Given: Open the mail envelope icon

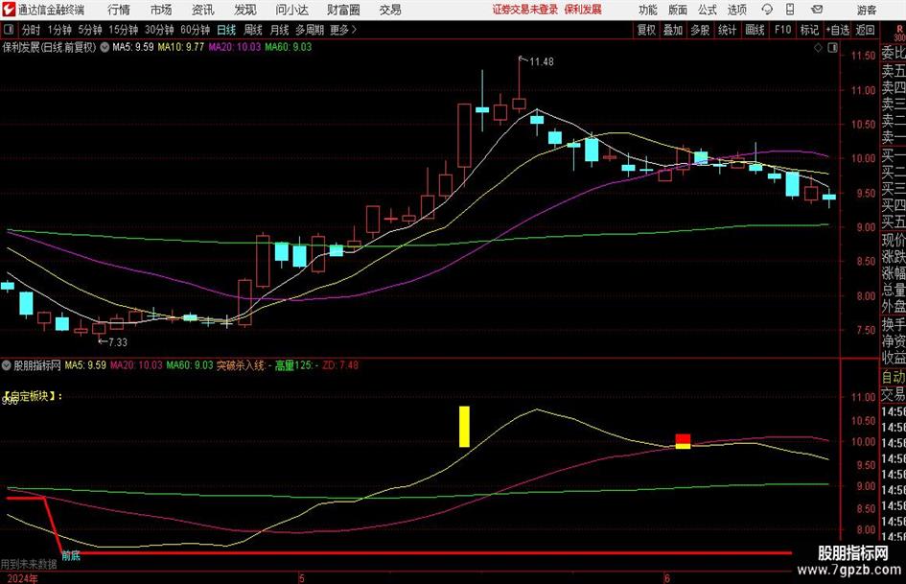Looking at the screenshot, I should (817, 10).
